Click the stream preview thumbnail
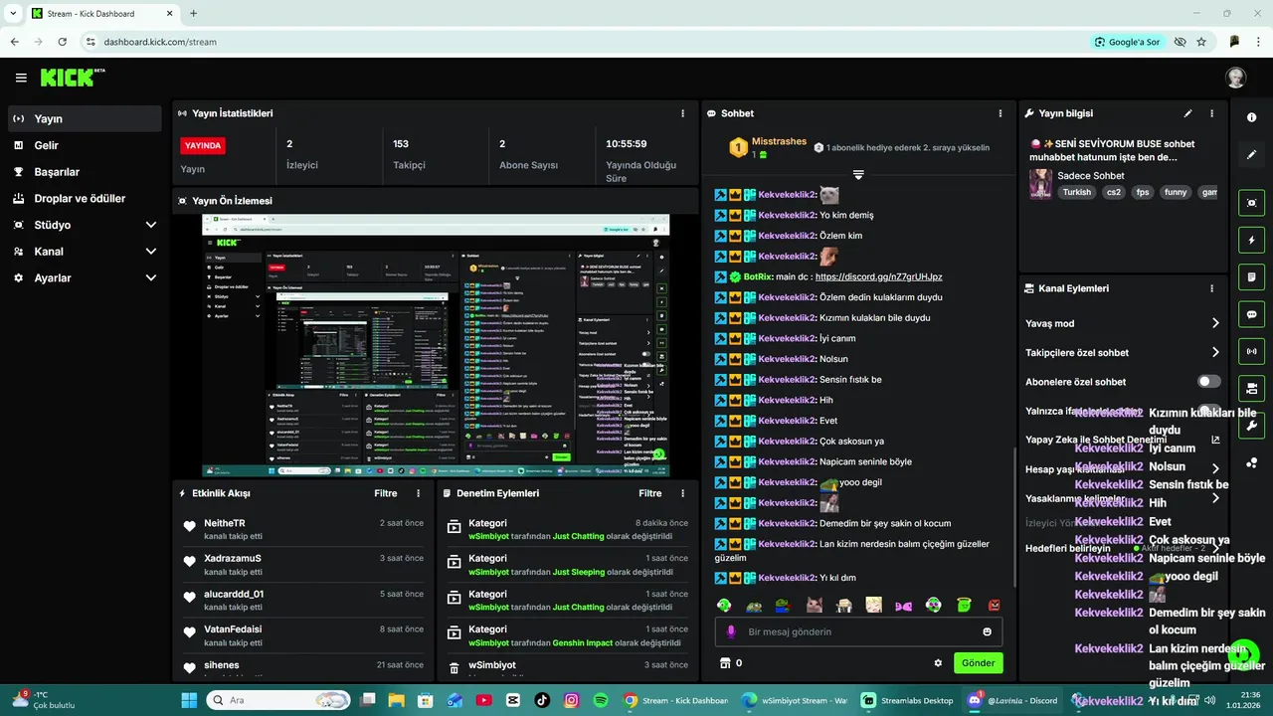 click(x=436, y=346)
